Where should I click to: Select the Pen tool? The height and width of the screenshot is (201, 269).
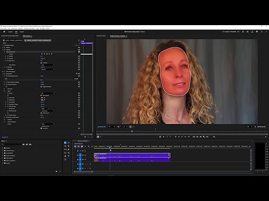click(x=68, y=150)
